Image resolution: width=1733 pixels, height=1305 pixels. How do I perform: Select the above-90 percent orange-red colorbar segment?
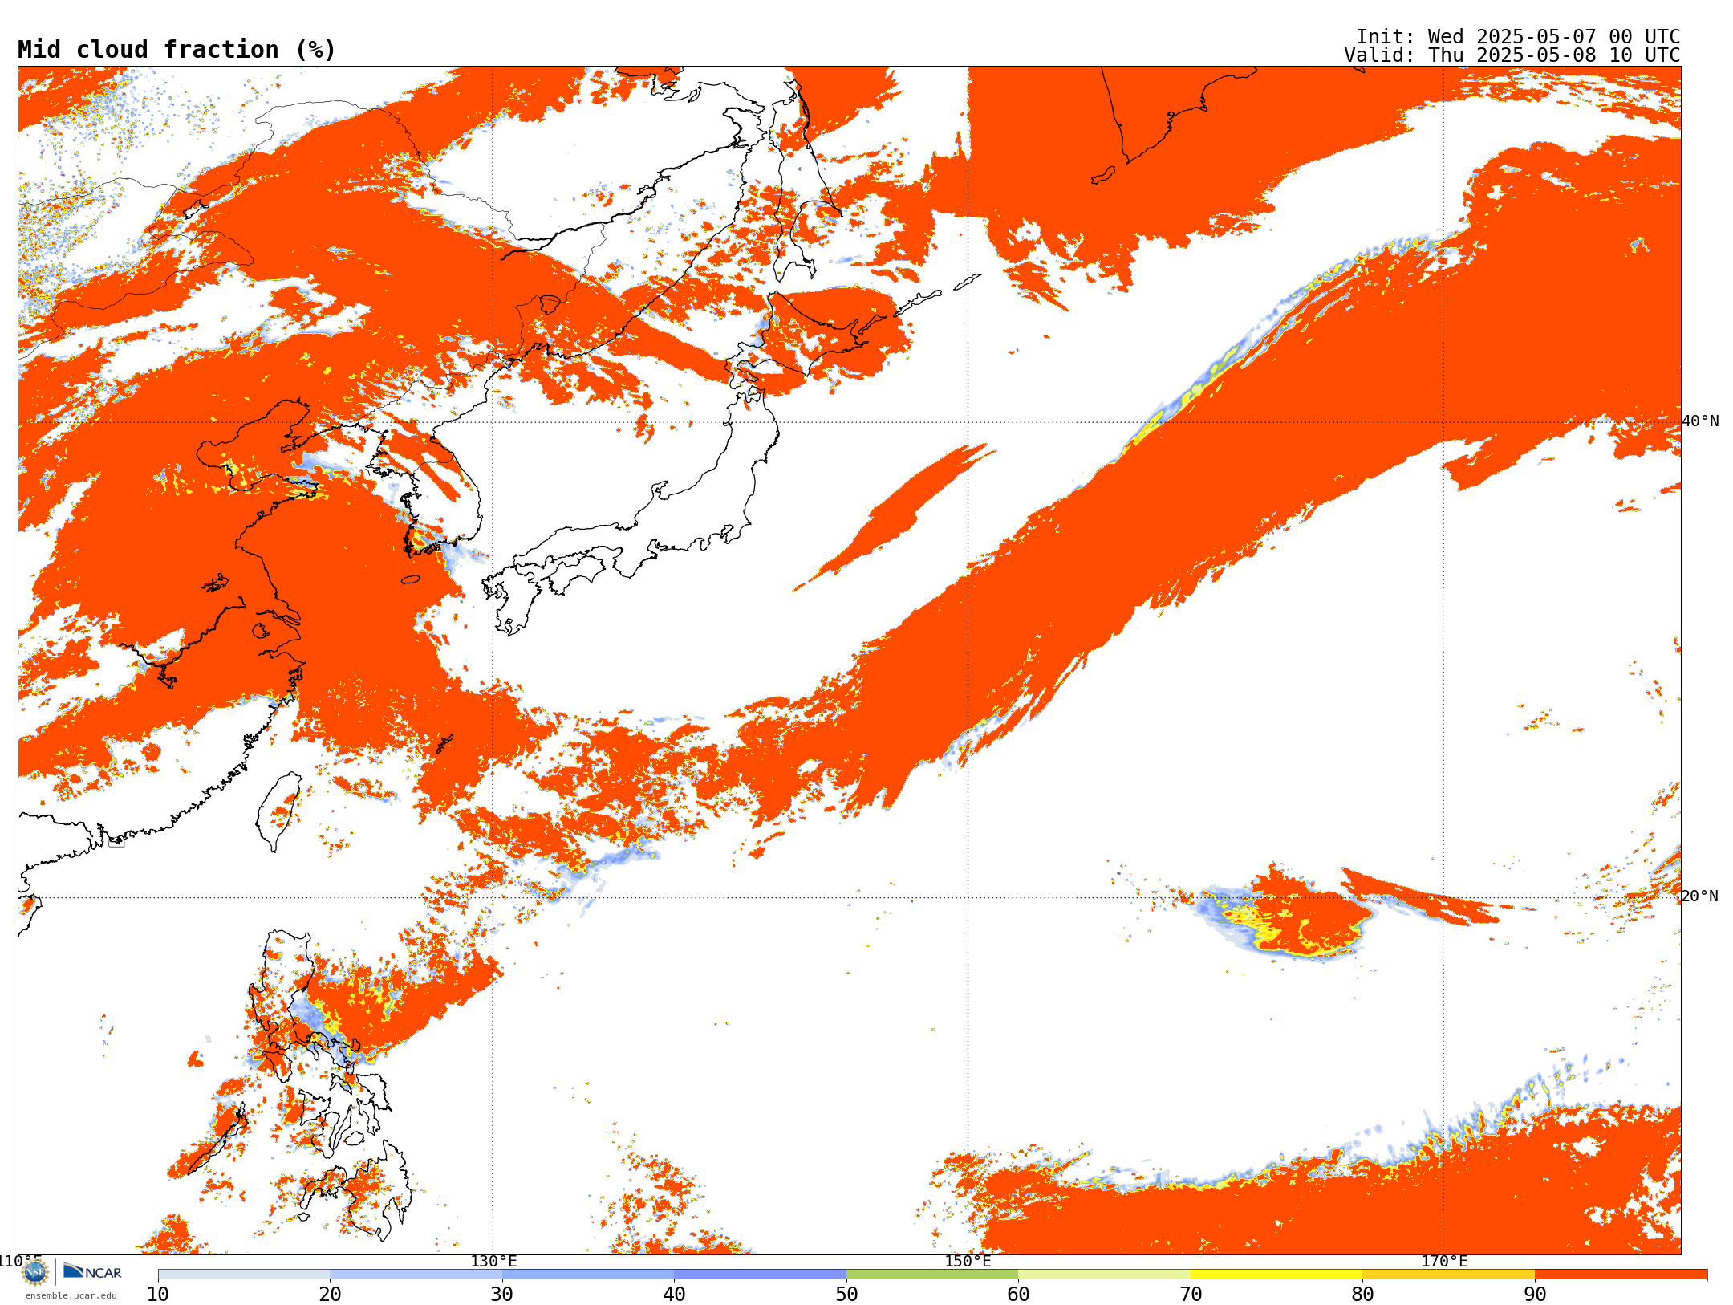[1621, 1275]
